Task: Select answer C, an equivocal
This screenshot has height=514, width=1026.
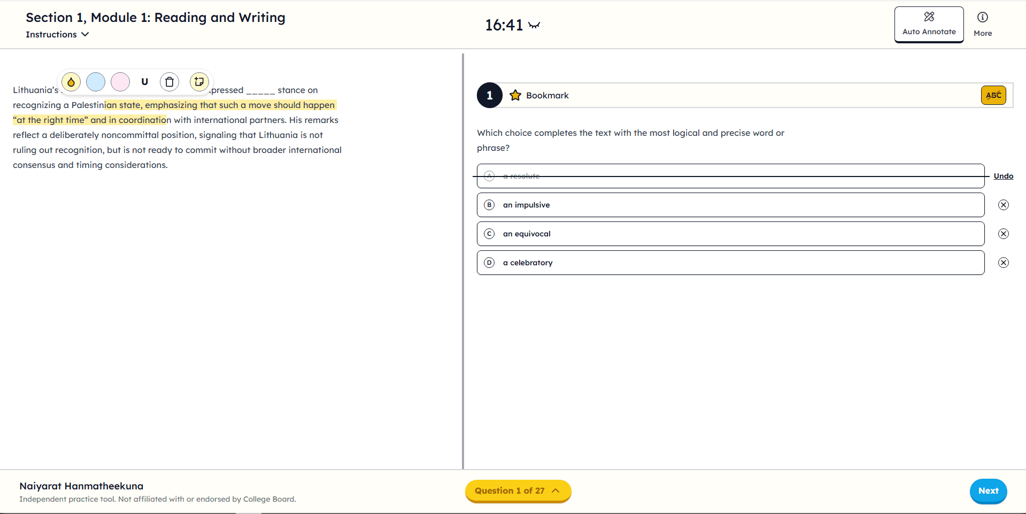Action: click(730, 234)
